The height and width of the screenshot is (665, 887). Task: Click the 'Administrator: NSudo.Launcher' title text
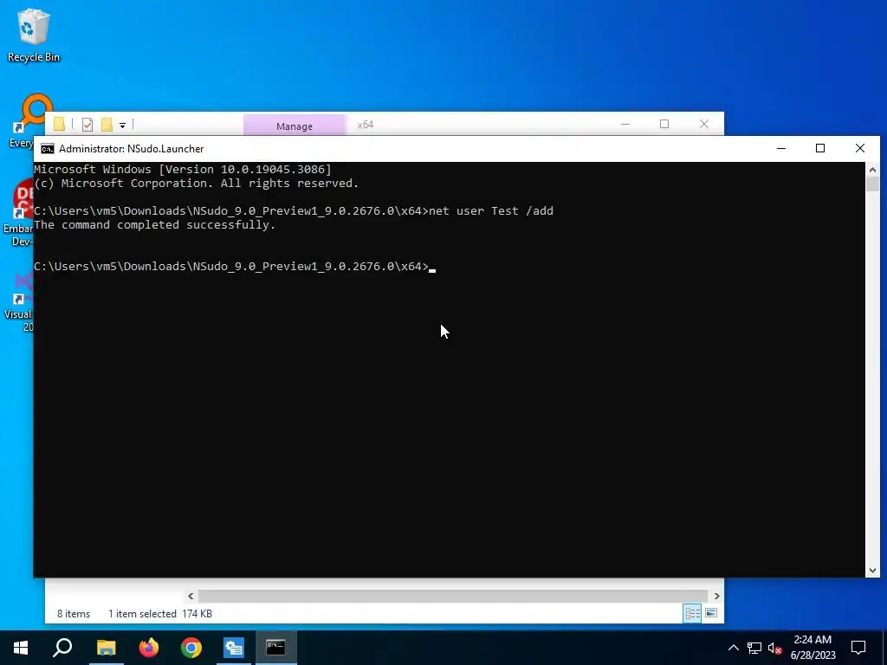(x=132, y=149)
